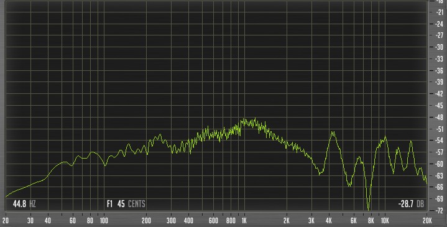
Task: Click the 2K frequency axis label
Action: coord(287,220)
